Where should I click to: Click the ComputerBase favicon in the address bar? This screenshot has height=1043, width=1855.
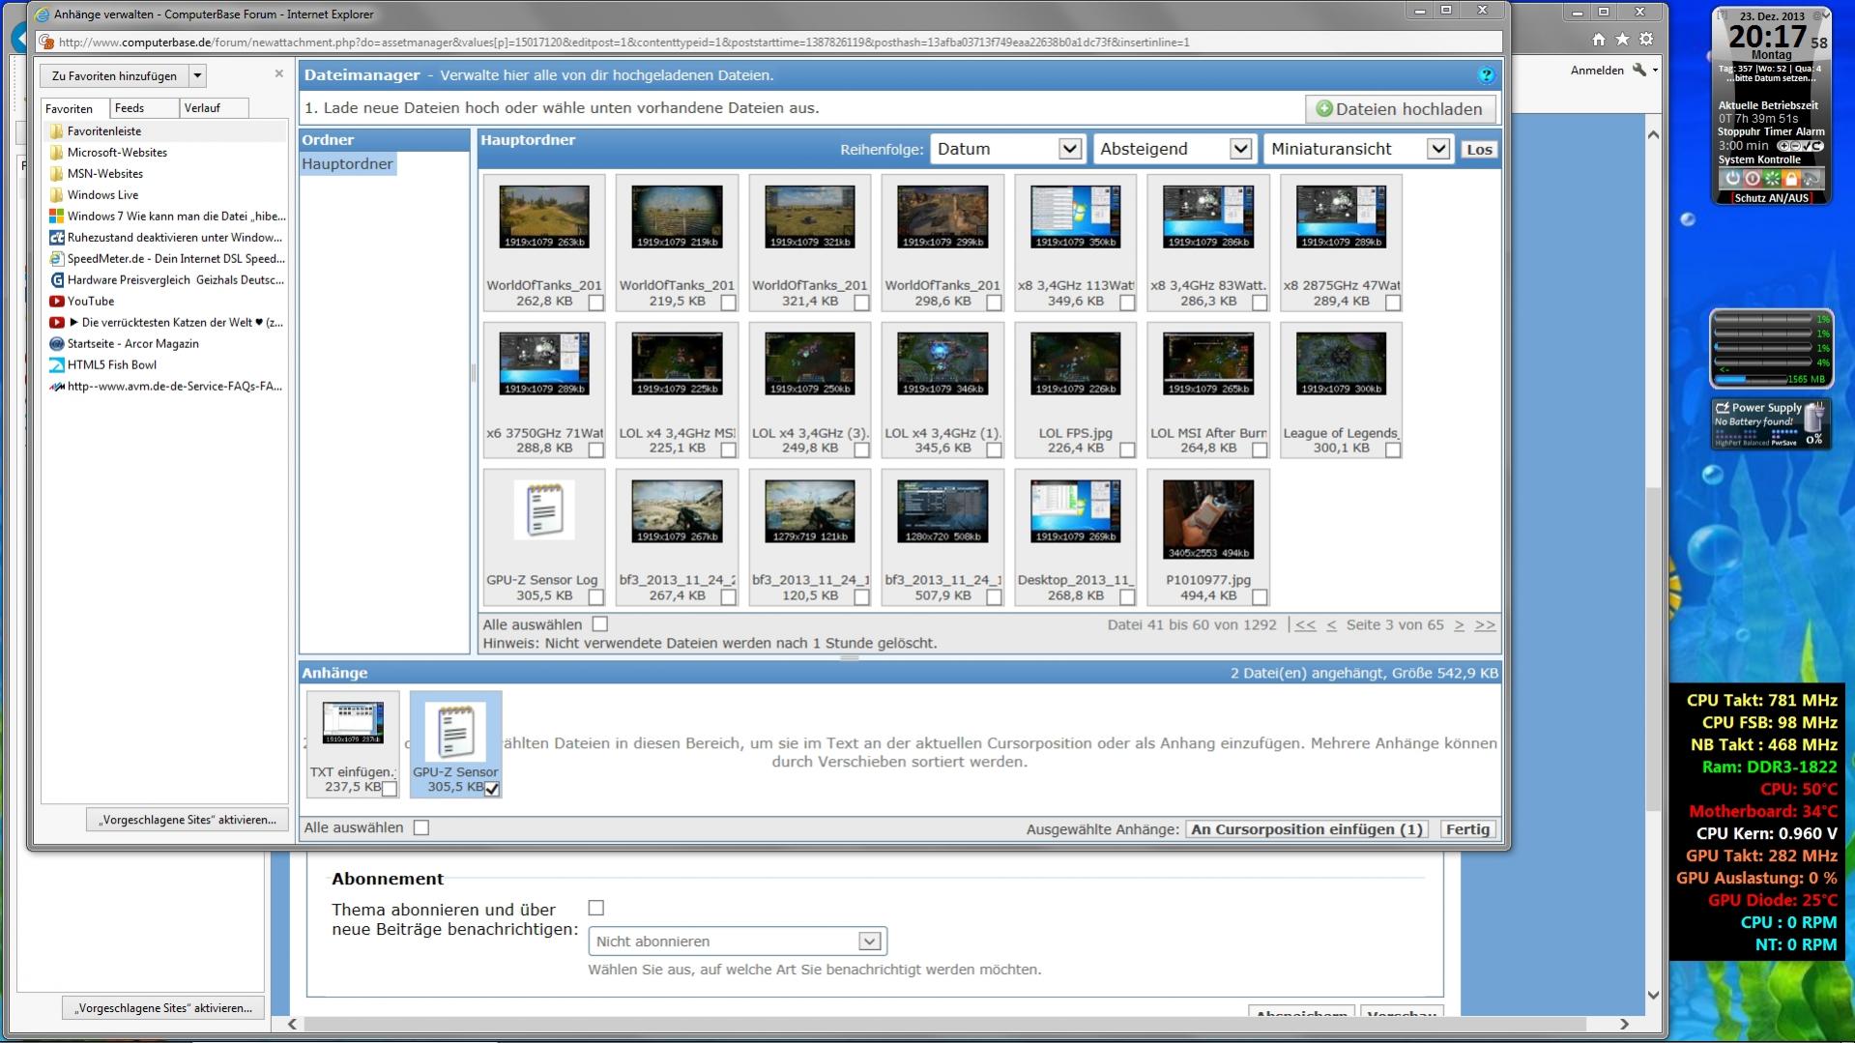[45, 43]
